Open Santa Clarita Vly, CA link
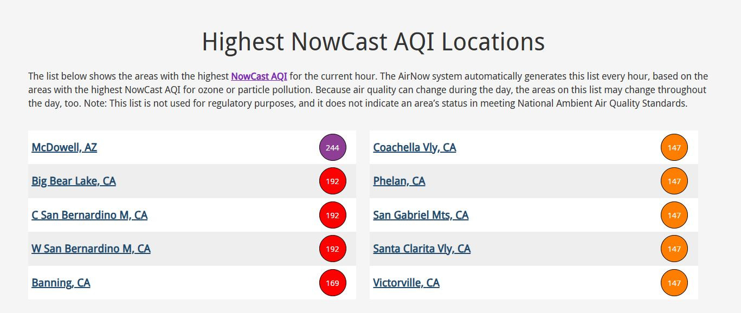The width and height of the screenshot is (741, 313). pyautogui.click(x=422, y=249)
